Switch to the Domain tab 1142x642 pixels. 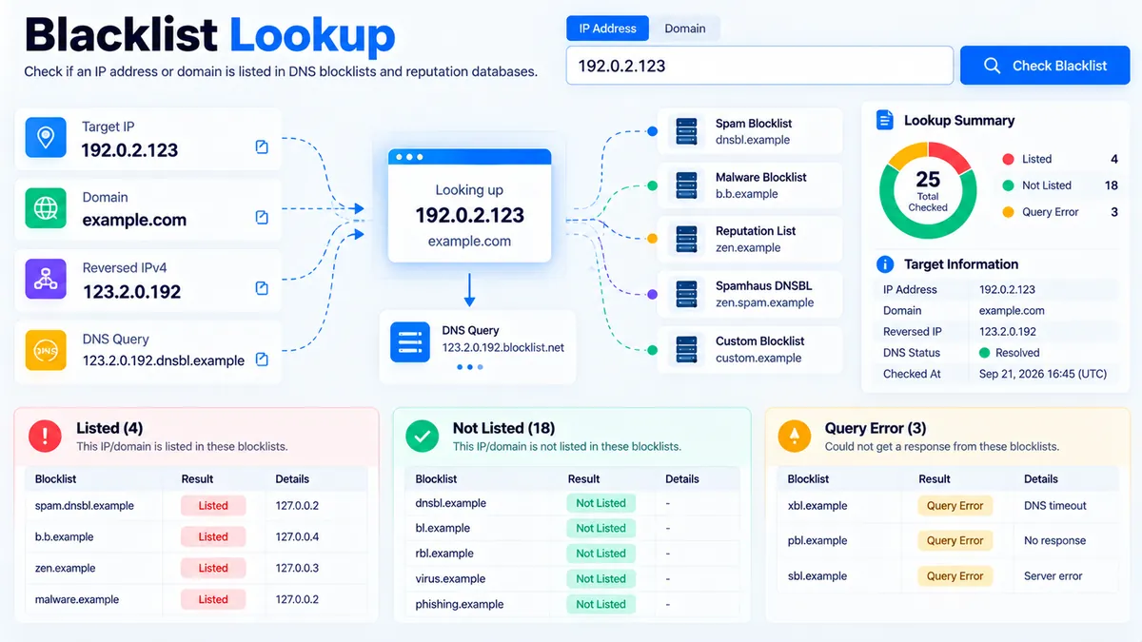click(x=685, y=29)
